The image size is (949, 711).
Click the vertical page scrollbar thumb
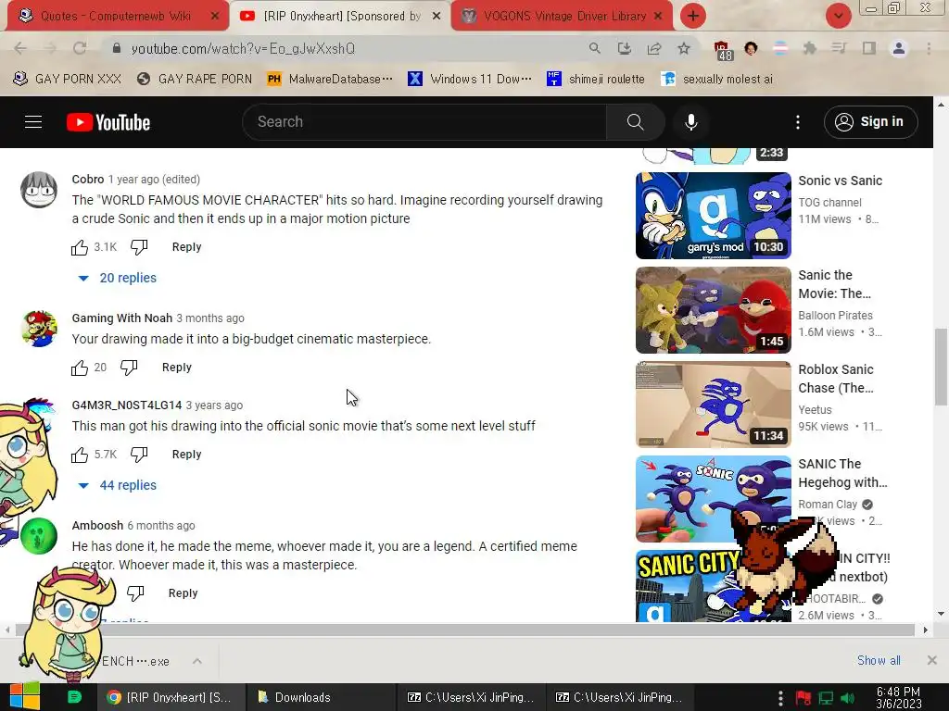941,367
